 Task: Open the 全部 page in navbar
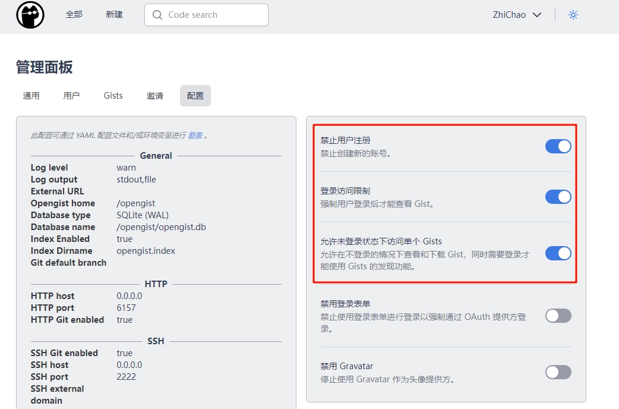coord(74,15)
